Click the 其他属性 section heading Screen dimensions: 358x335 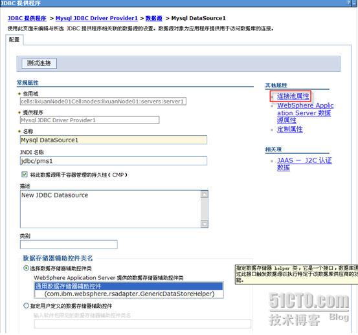[276, 85]
